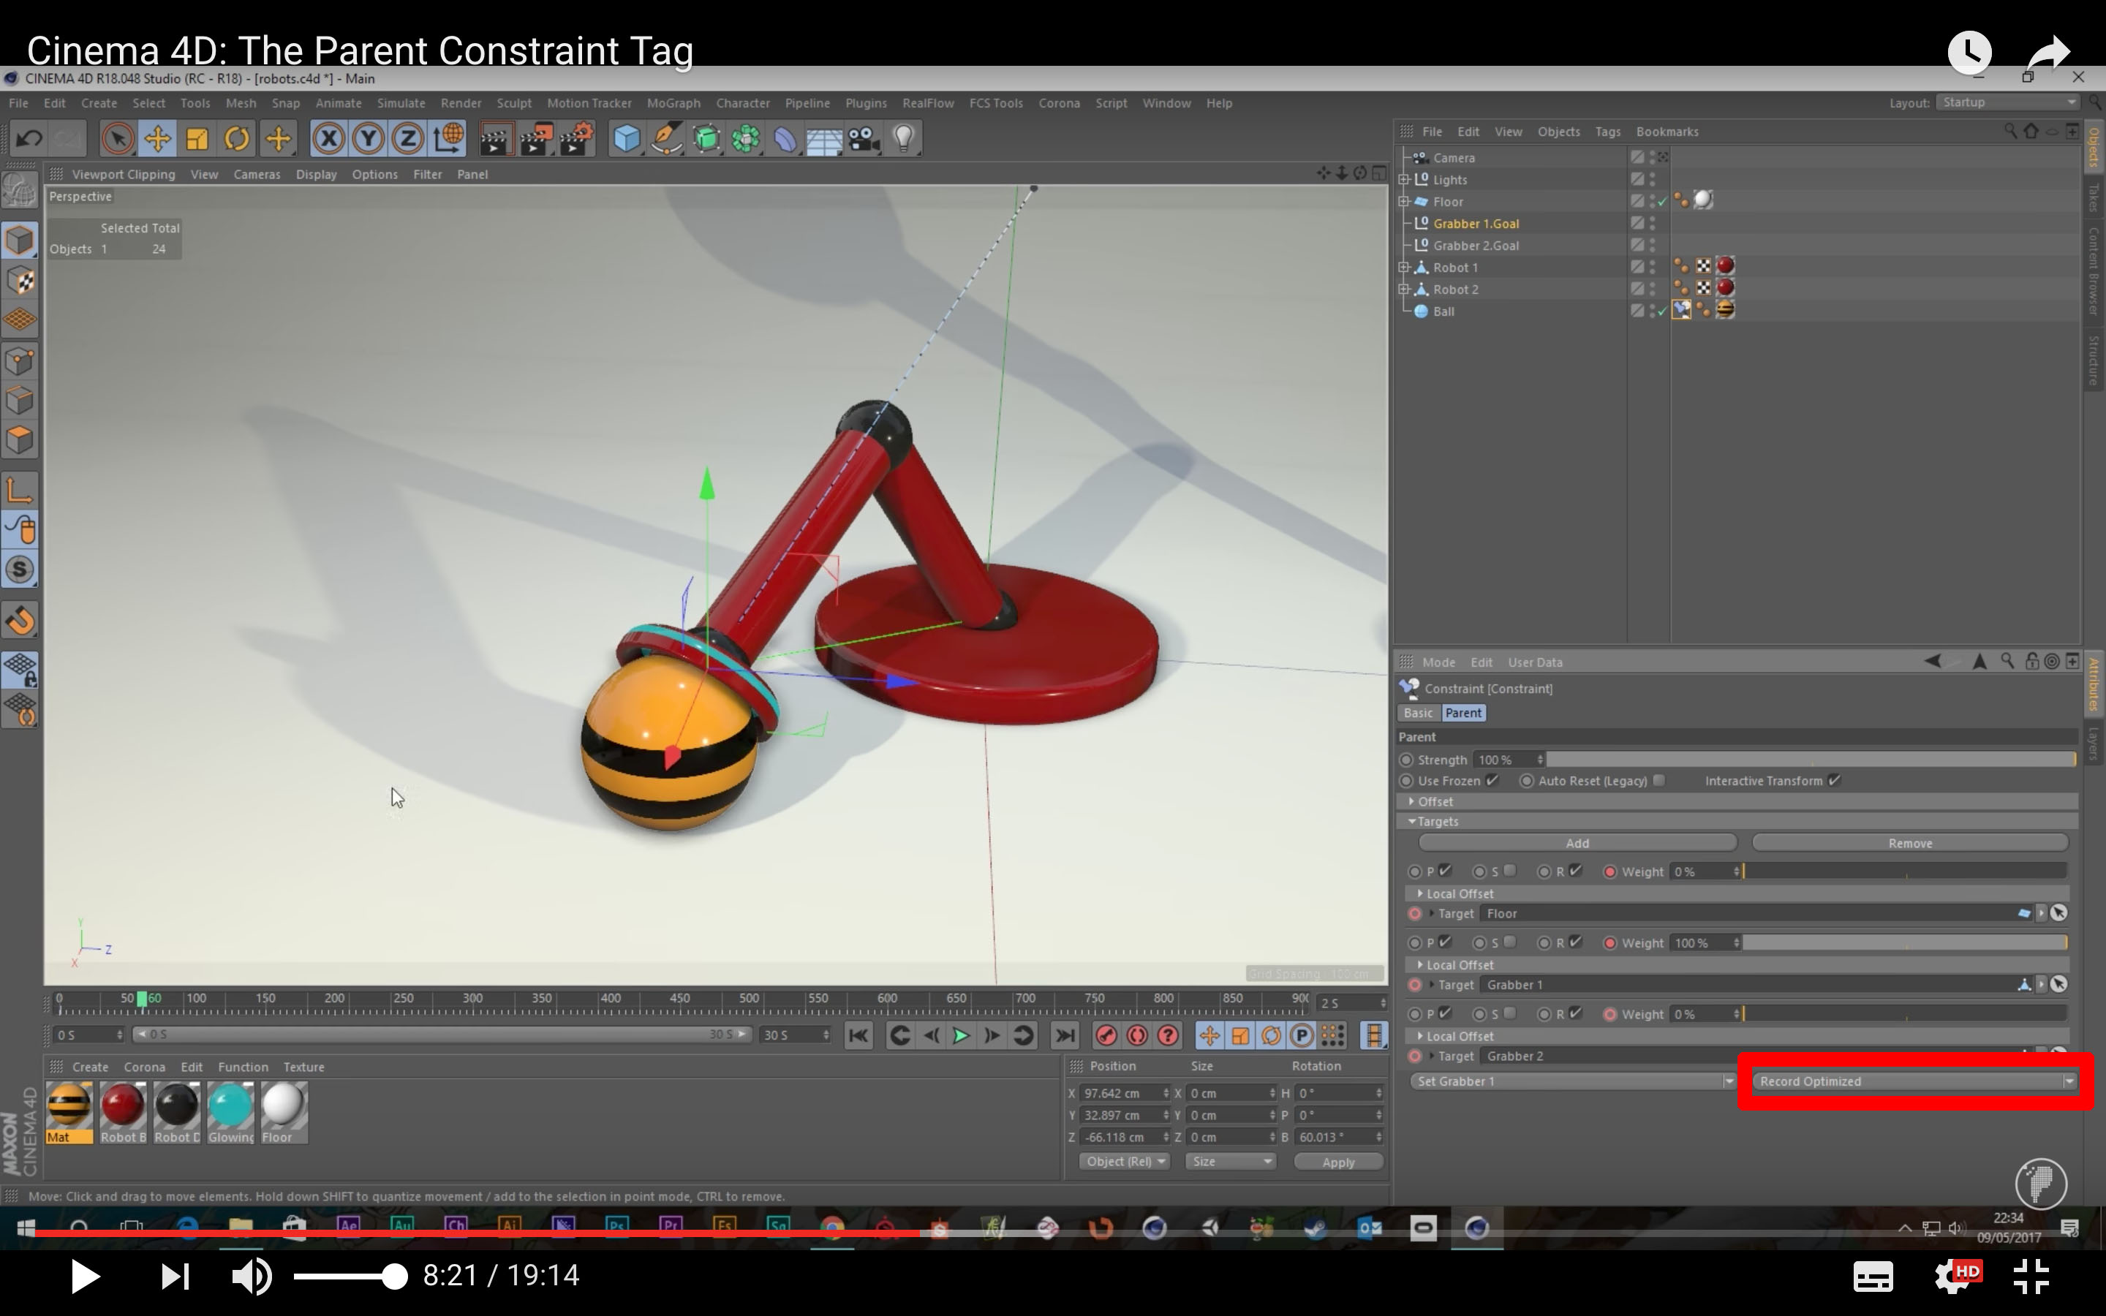The height and width of the screenshot is (1316, 2106).
Task: Activate the Scale tool in toolbar
Action: click(197, 138)
